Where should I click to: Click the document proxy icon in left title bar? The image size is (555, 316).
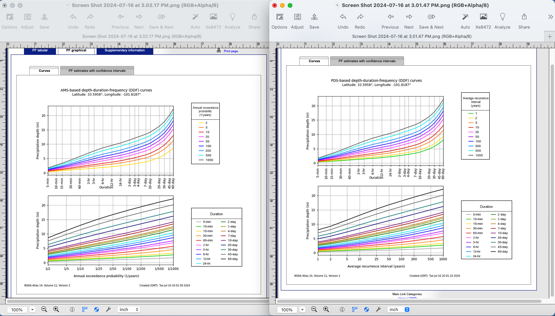67,5
